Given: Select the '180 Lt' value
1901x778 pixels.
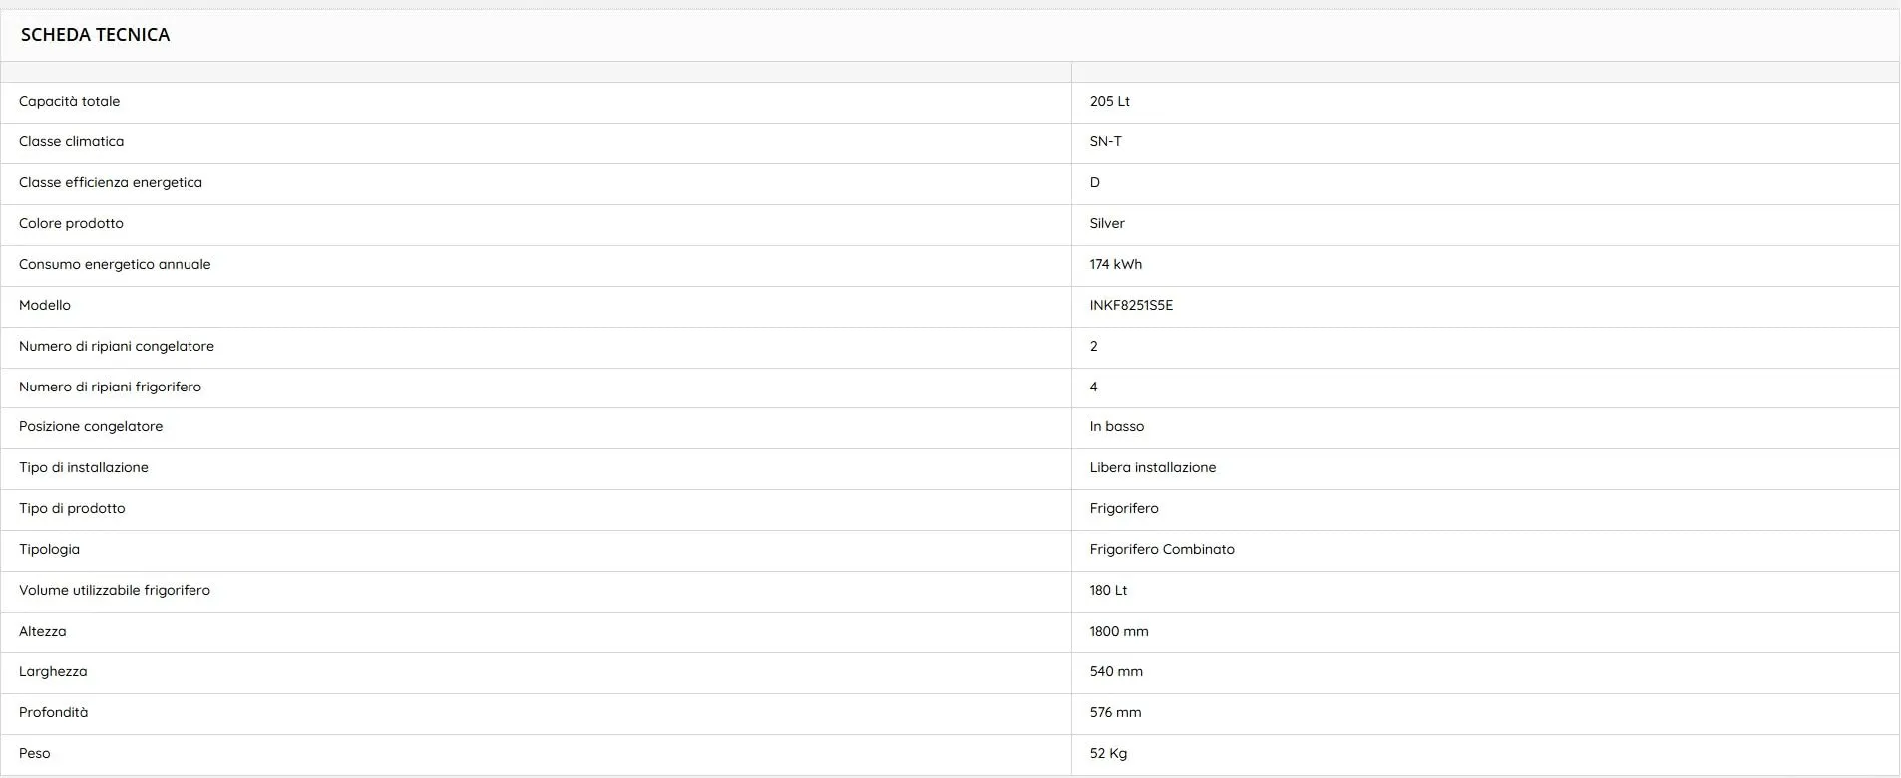Looking at the screenshot, I should point(1108,590).
